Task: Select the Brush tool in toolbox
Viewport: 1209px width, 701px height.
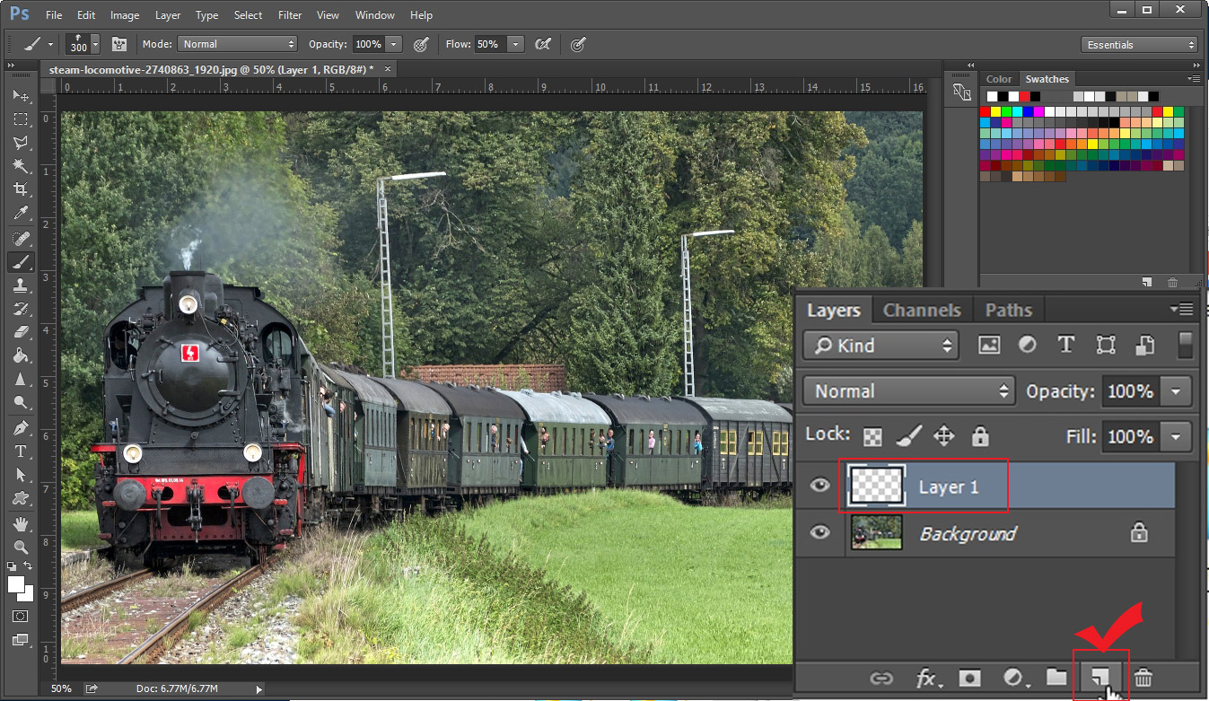Action: (x=21, y=262)
